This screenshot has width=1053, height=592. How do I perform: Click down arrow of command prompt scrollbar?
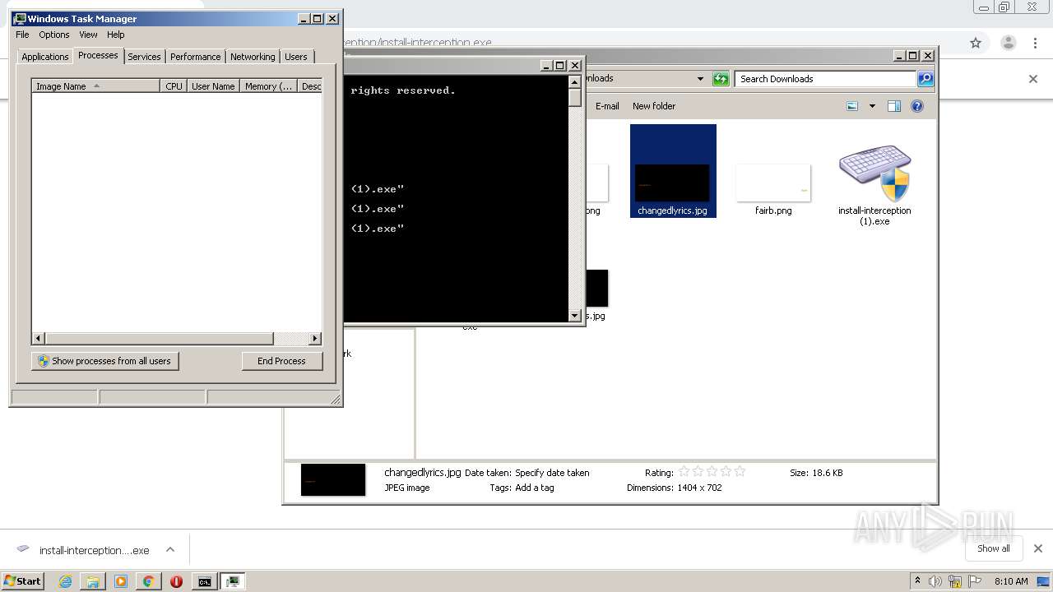575,316
